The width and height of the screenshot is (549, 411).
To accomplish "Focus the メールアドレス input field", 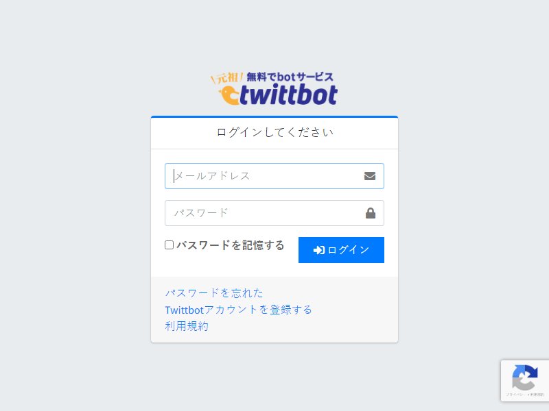I will (274, 176).
